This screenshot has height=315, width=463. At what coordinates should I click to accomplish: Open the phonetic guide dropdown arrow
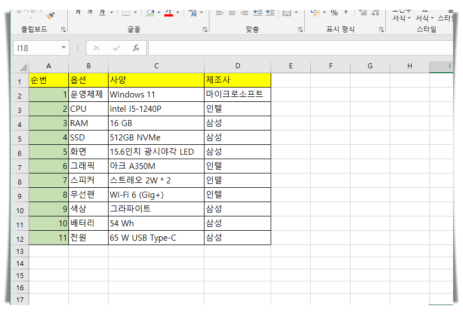tap(201, 12)
